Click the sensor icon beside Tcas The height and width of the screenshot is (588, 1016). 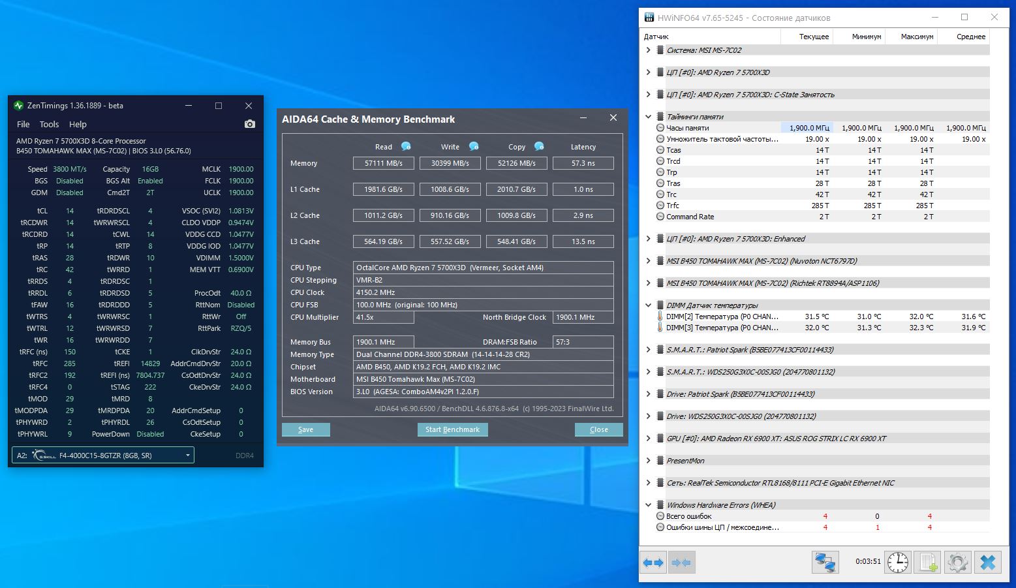660,150
